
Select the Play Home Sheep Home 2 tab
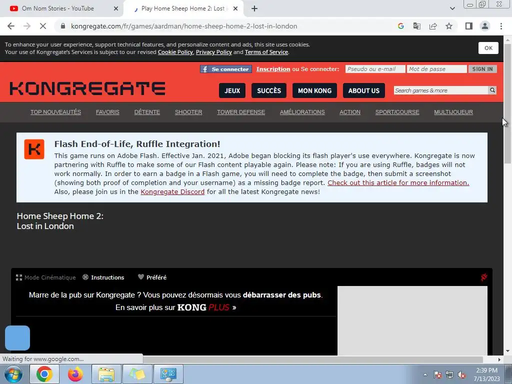184,8
